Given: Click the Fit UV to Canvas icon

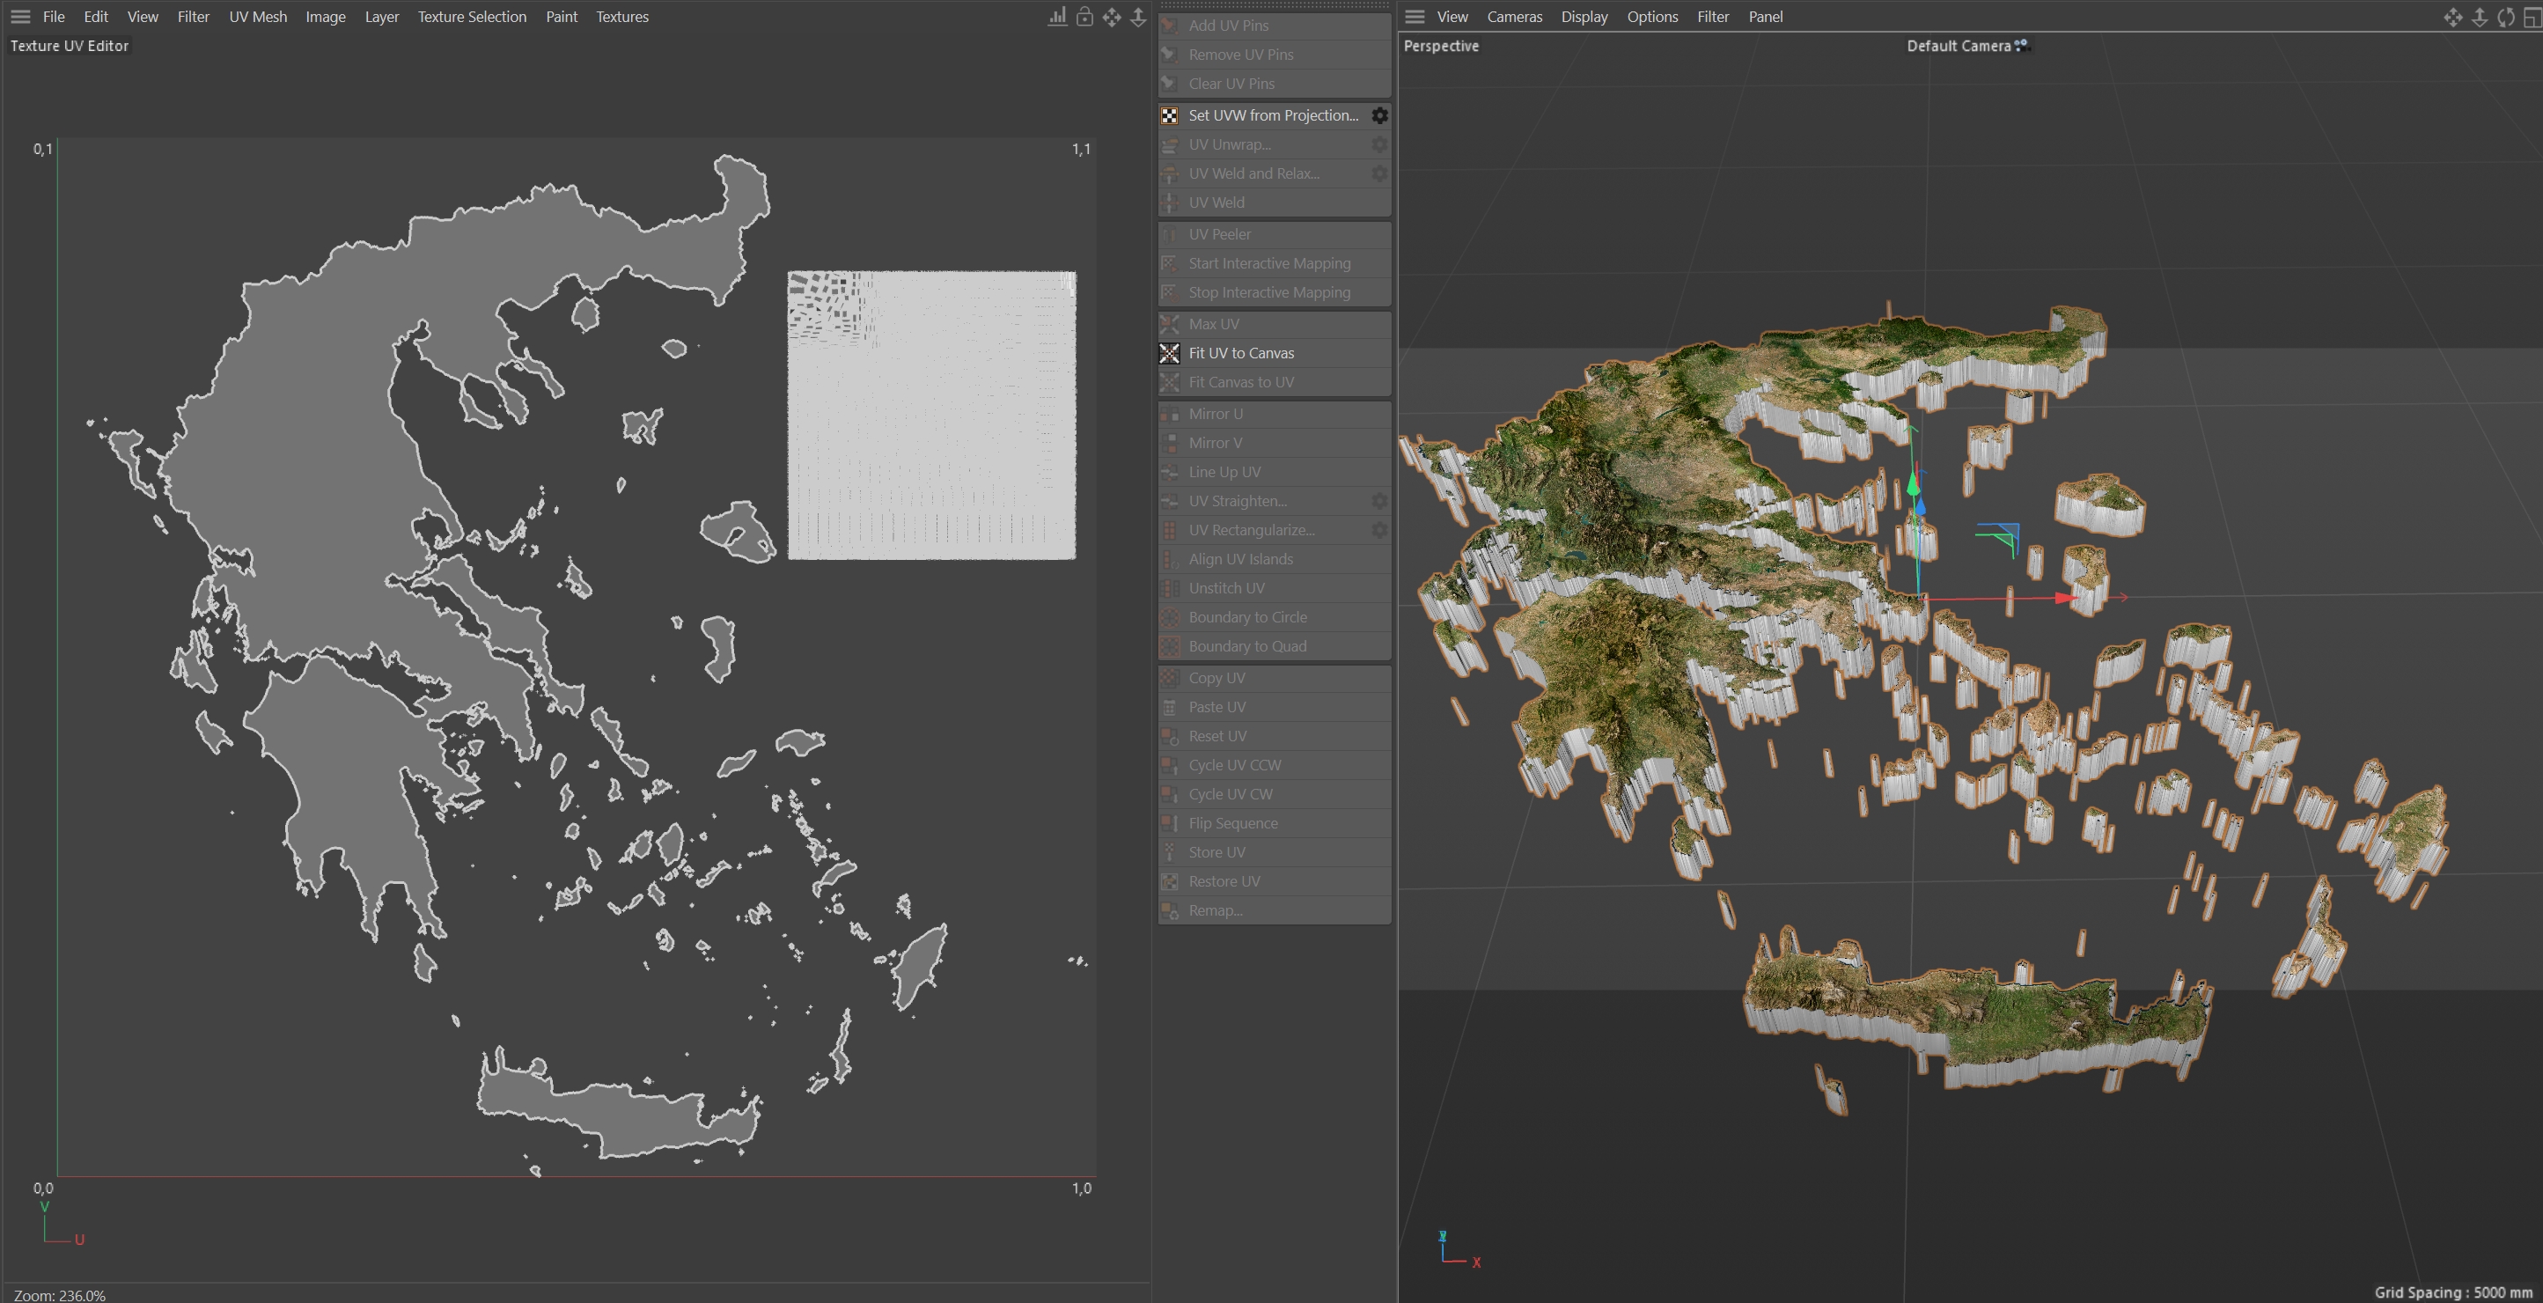Looking at the screenshot, I should [1170, 353].
